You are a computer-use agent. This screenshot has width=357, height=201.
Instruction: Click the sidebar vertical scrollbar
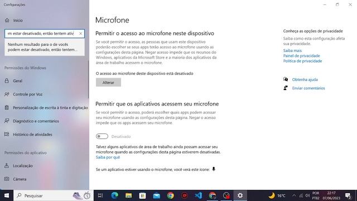tap(88, 79)
